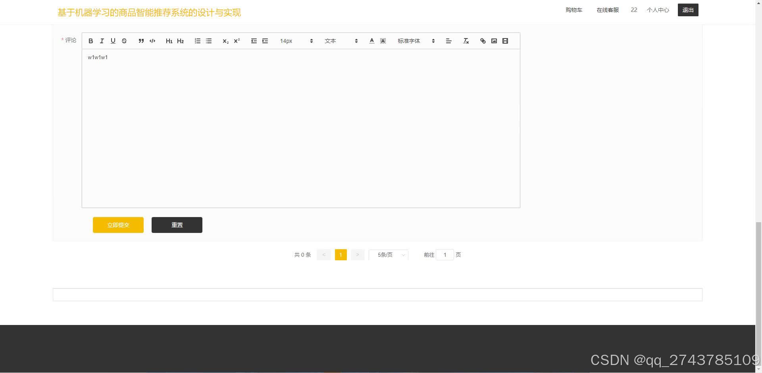Insert a code block

(152, 41)
